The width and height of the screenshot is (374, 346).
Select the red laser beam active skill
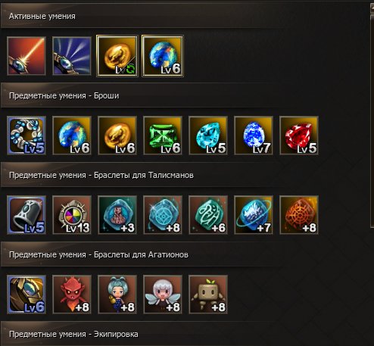click(x=26, y=56)
